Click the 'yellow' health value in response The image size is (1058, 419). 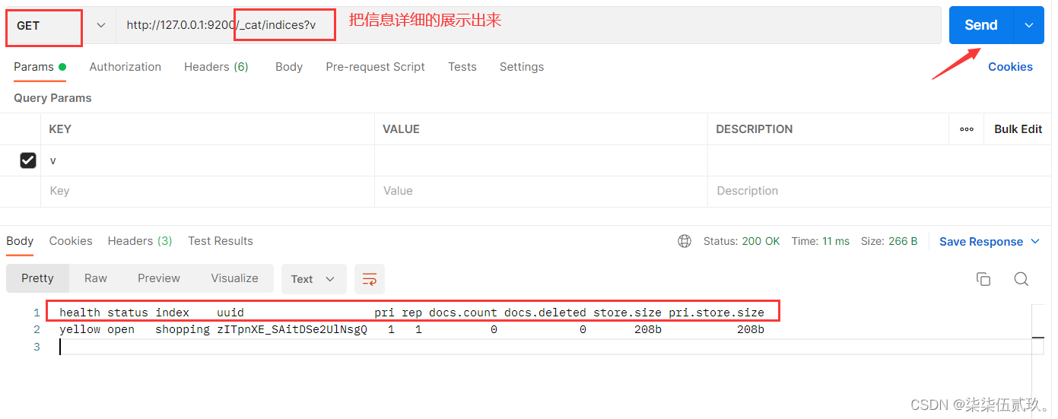80,329
